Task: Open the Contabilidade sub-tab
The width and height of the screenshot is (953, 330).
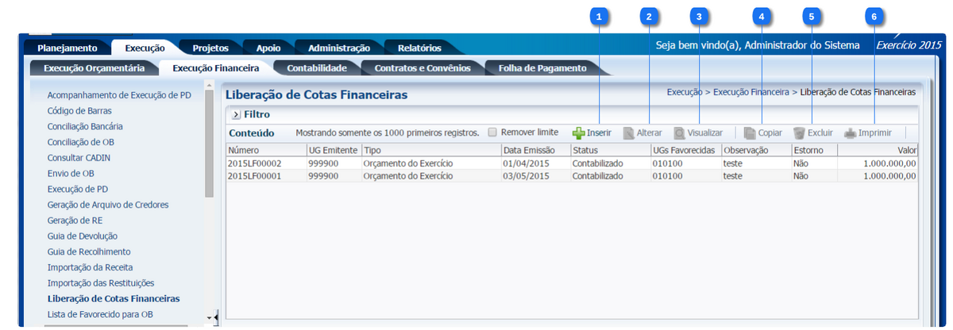Action: click(316, 68)
